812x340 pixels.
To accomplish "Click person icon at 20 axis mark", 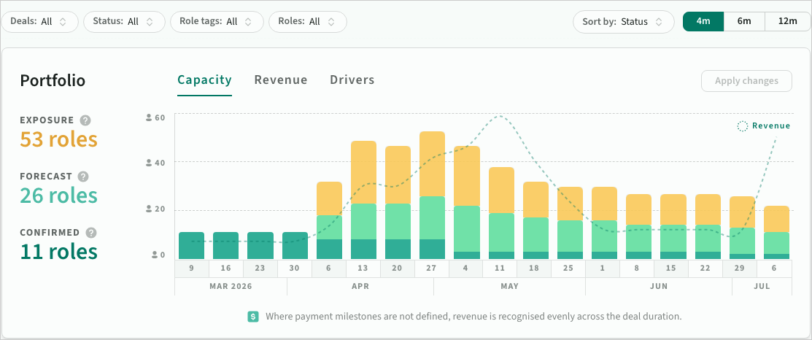I will [x=149, y=209].
